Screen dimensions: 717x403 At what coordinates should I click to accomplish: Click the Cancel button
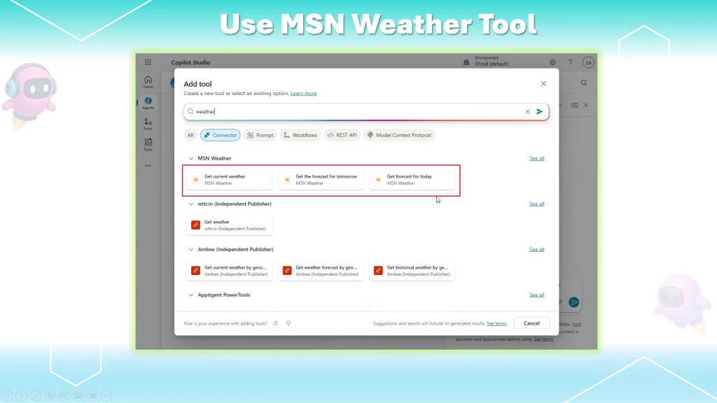531,323
